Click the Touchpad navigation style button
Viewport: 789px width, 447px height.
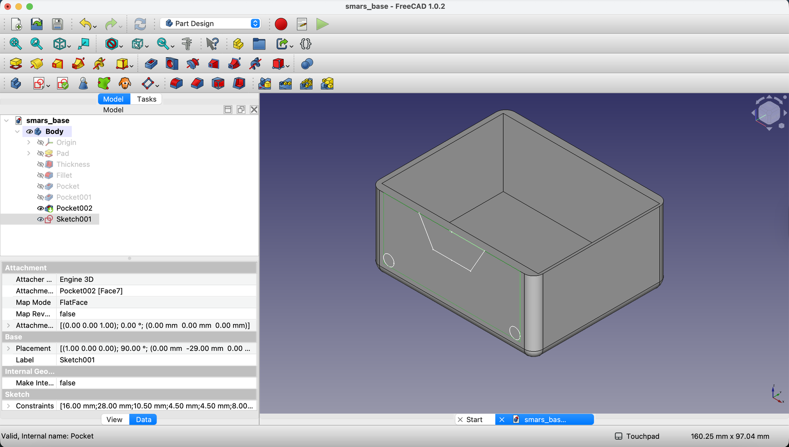click(637, 436)
